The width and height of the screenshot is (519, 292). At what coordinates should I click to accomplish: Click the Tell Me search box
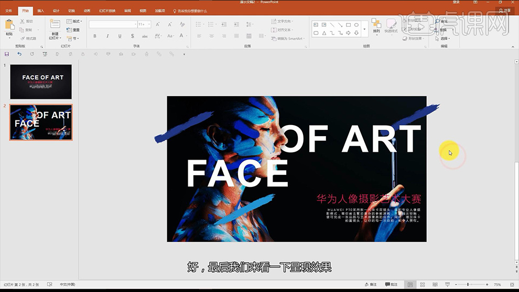click(x=190, y=11)
